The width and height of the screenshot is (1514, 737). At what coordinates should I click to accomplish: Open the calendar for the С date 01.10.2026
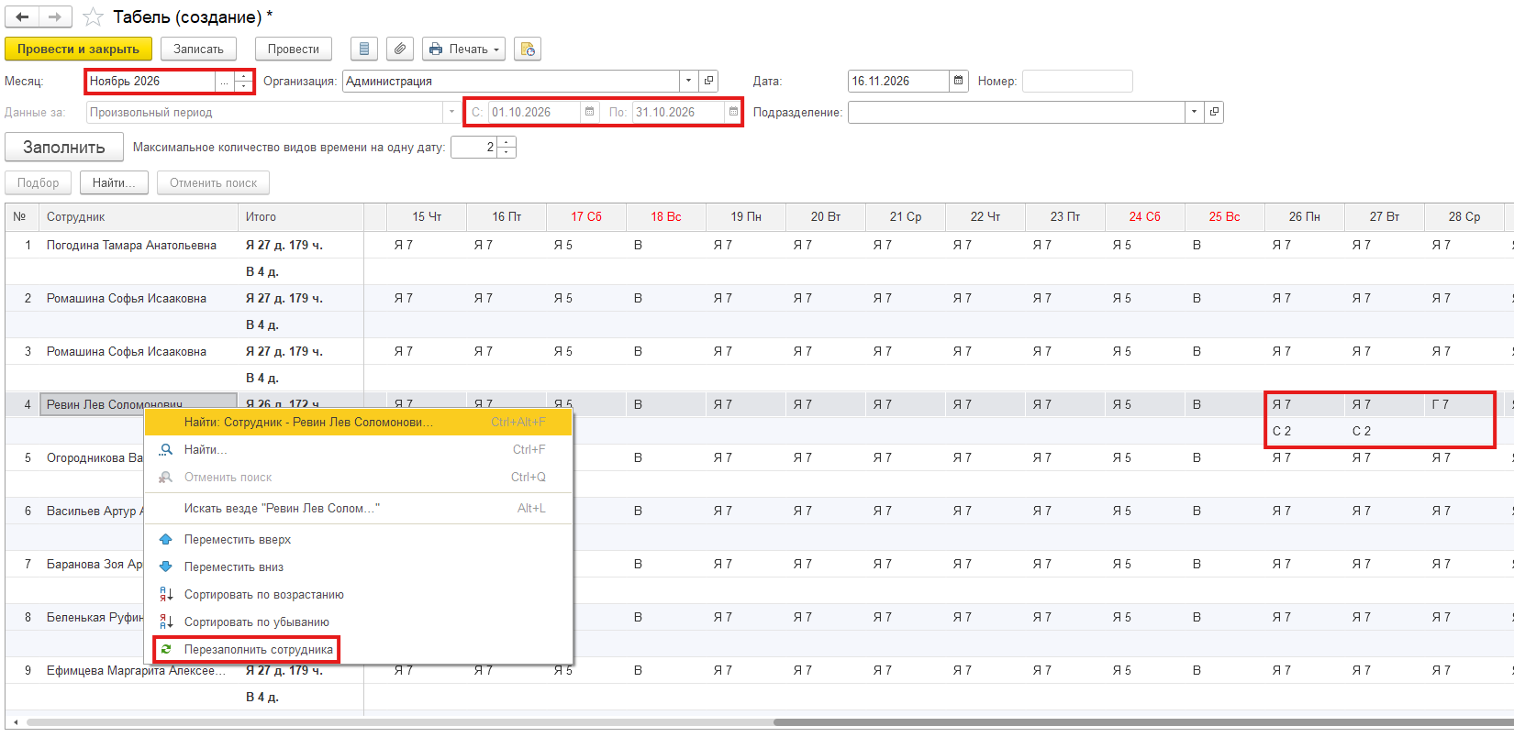tap(590, 113)
